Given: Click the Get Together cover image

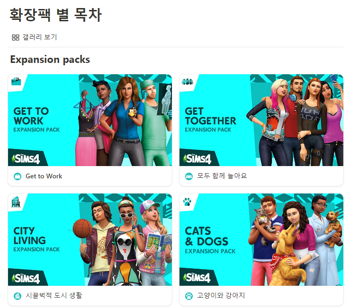Looking at the screenshot, I should click(261, 120).
